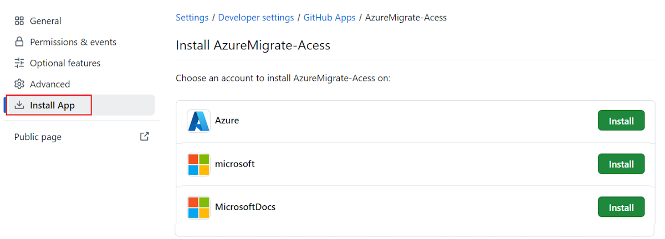Image resolution: width=665 pixels, height=239 pixels.
Task: Go to Optional features section
Action: (65, 63)
